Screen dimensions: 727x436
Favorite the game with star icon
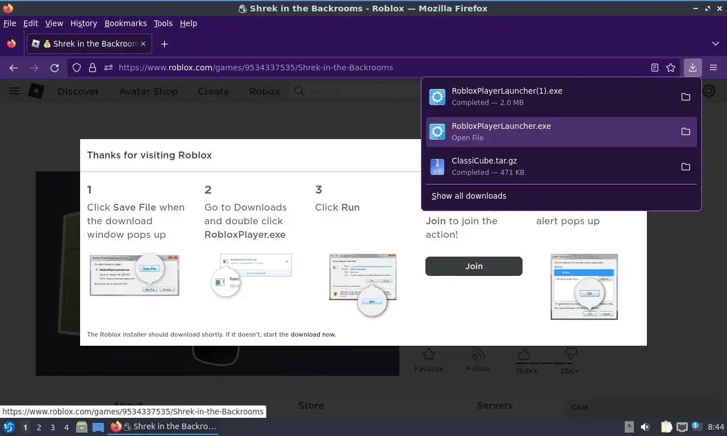click(429, 355)
